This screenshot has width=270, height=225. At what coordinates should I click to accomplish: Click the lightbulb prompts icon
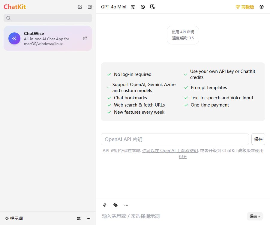[x=7, y=218]
